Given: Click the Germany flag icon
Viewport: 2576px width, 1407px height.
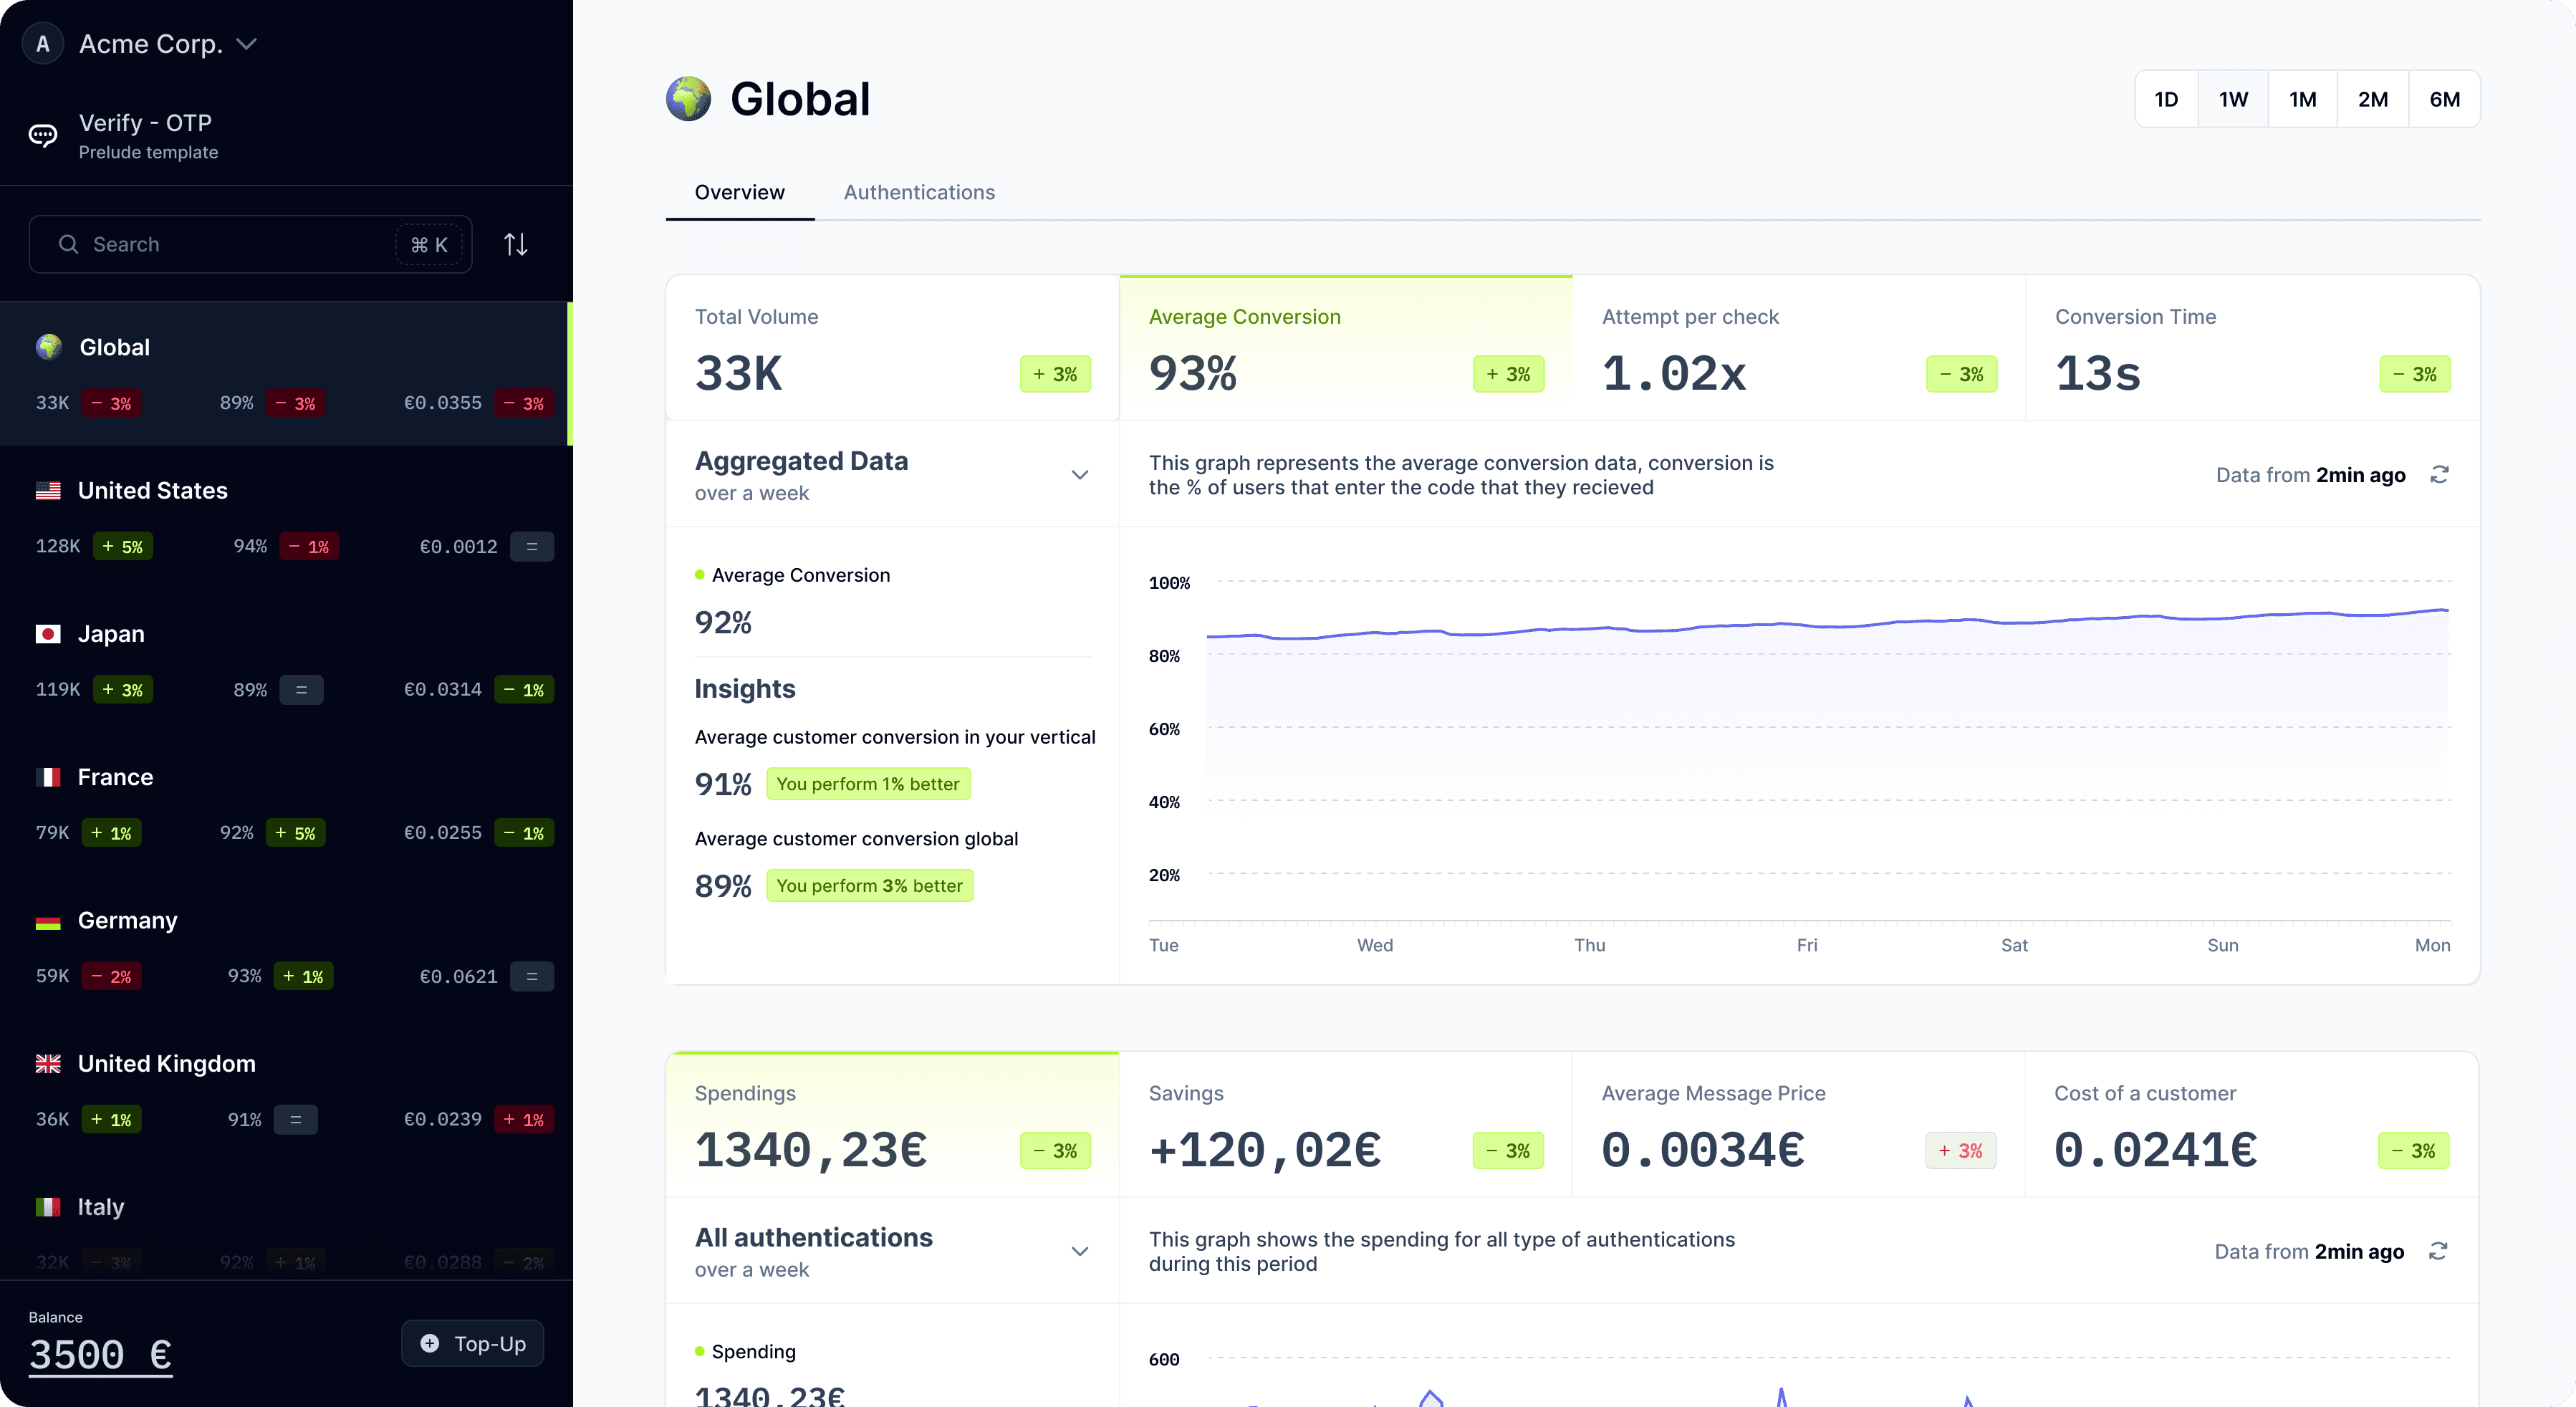Looking at the screenshot, I should (x=48, y=921).
